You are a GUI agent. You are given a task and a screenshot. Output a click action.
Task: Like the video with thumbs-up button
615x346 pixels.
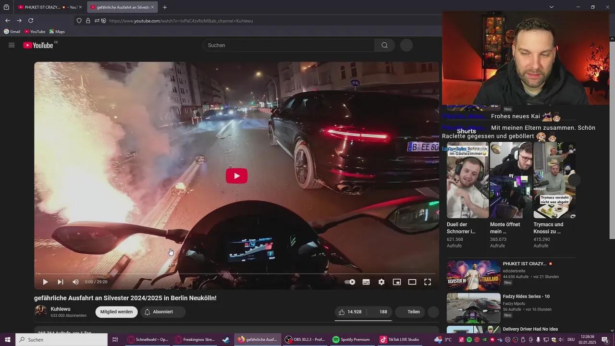point(350,312)
